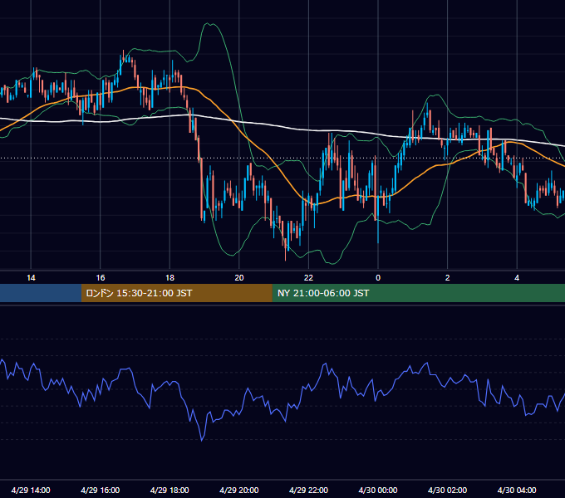Click the 2 hour axis label
This screenshot has width=565, height=498.
[447, 278]
